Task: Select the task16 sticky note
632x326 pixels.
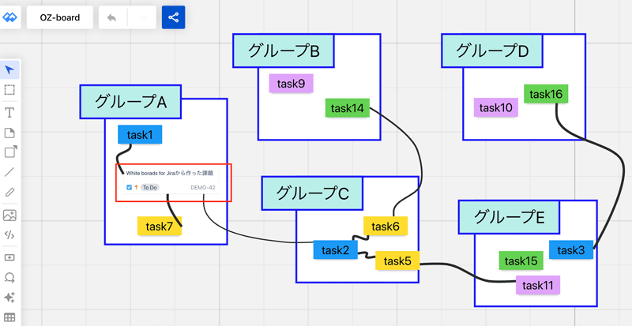Action: coord(546,94)
